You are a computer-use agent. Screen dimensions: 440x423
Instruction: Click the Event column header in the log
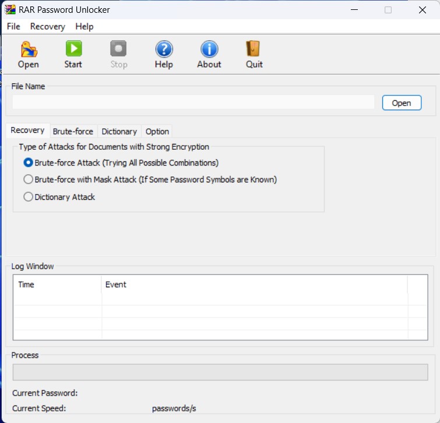click(x=254, y=284)
